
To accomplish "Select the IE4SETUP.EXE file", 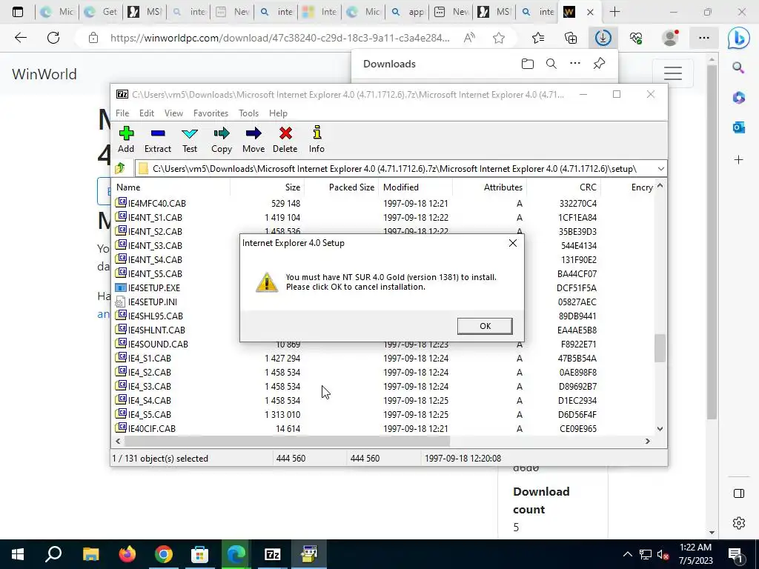I will pos(154,288).
